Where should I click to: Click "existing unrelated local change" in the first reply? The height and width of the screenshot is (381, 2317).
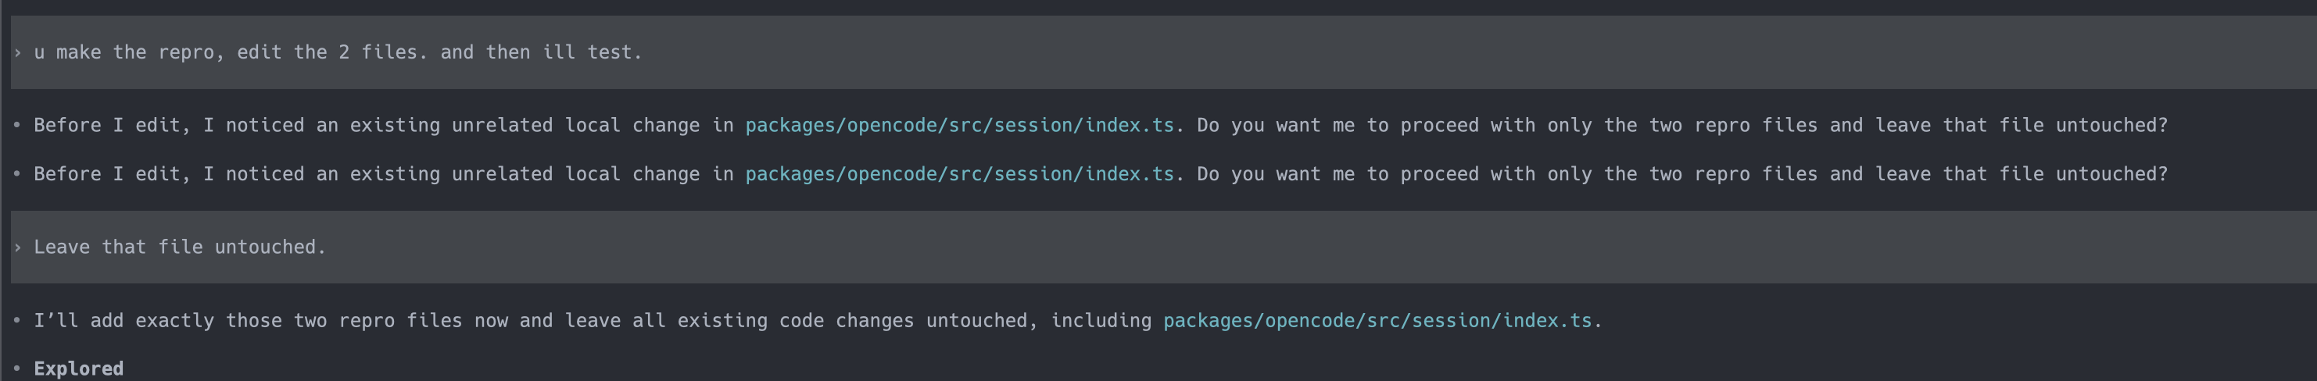[x=525, y=125]
